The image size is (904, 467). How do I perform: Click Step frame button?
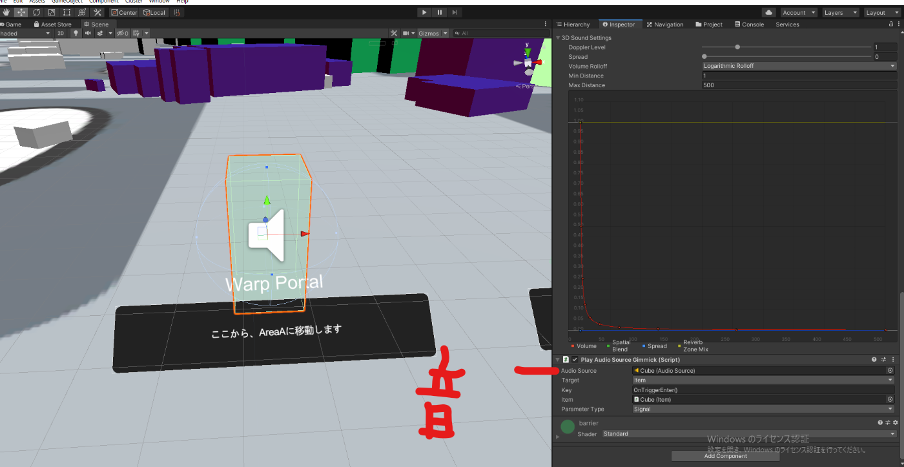(x=455, y=12)
